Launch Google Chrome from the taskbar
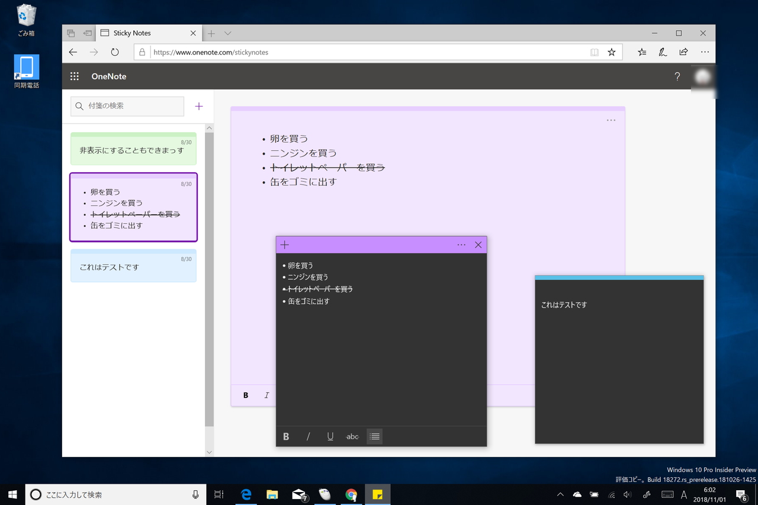758x505 pixels. [351, 494]
